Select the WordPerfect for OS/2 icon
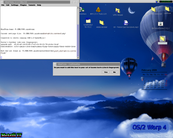Image resolution: width=173 pixels, height=138 pixels. coord(88,21)
